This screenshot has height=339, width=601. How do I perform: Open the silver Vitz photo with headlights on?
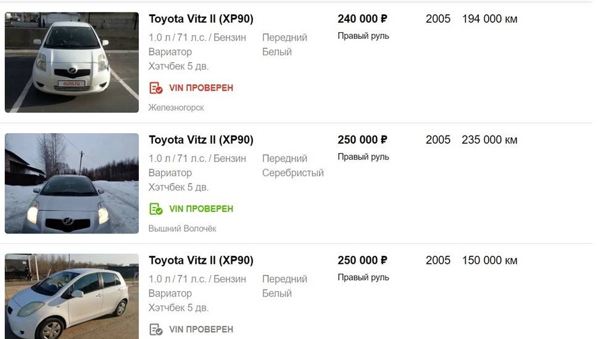[x=72, y=183]
